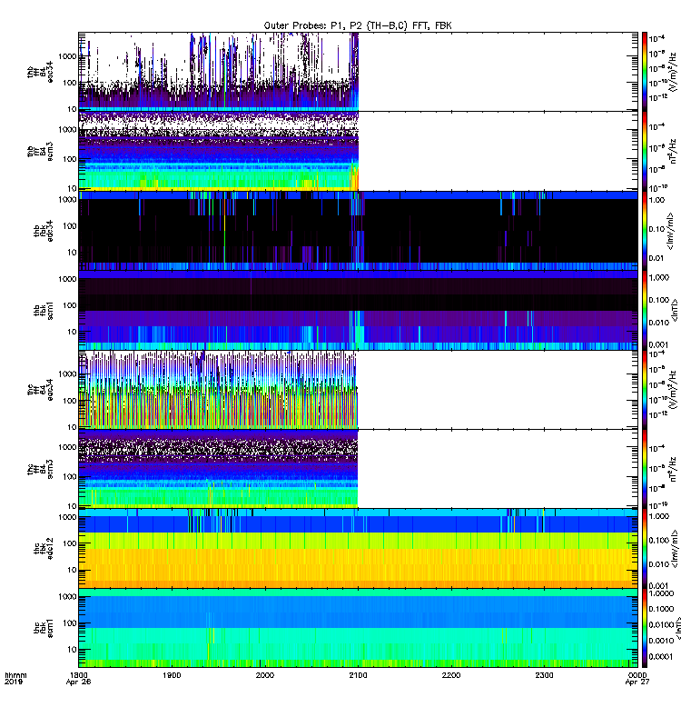Click the 1000 y-axis tick of thc fbk scm1 panel
The width and height of the screenshot is (681, 727).
tap(67, 597)
